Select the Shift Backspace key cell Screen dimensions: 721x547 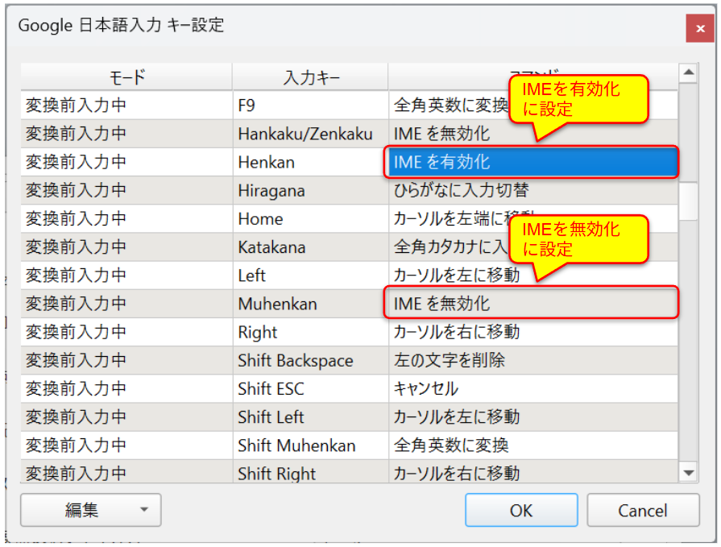[310, 360]
